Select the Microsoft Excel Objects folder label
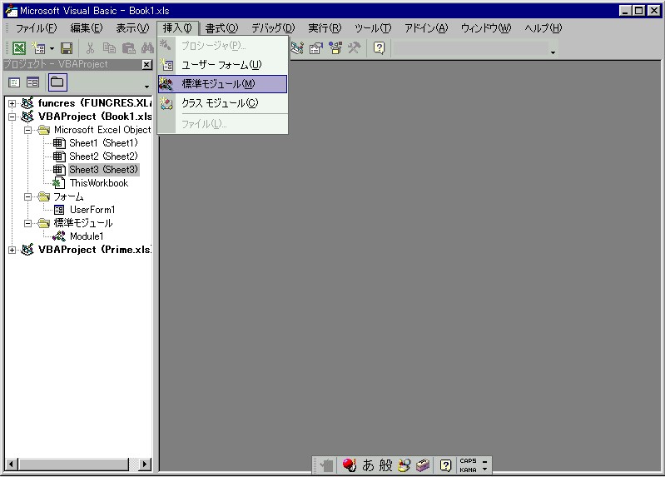Viewport: 665px width, 477px height. pos(102,130)
